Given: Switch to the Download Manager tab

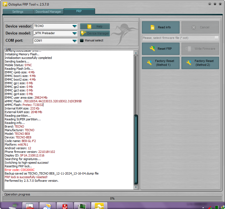Looking at the screenshot, I should (x=48, y=12).
